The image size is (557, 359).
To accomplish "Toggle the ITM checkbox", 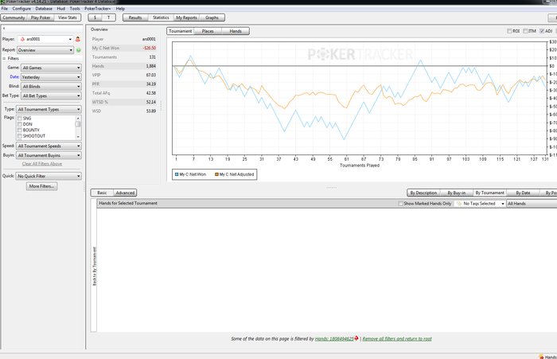I will tap(525, 31).
